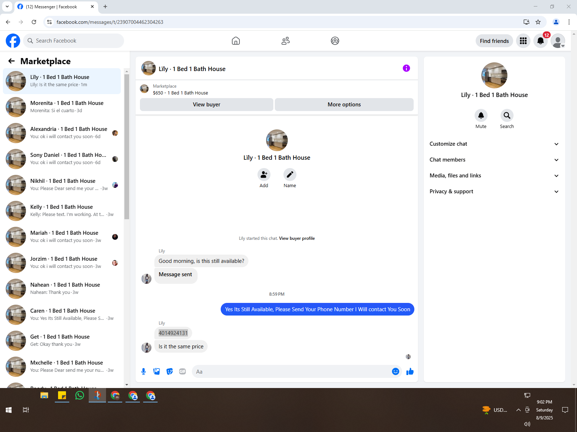Open taskbar clock showing 9:02 PM
This screenshot has width=577, height=432.
(544, 410)
